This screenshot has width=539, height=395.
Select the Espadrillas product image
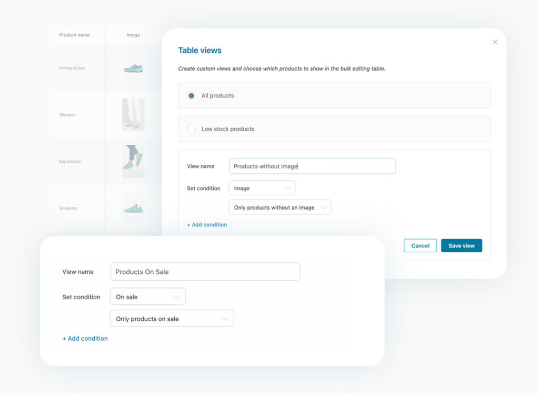tap(133, 161)
